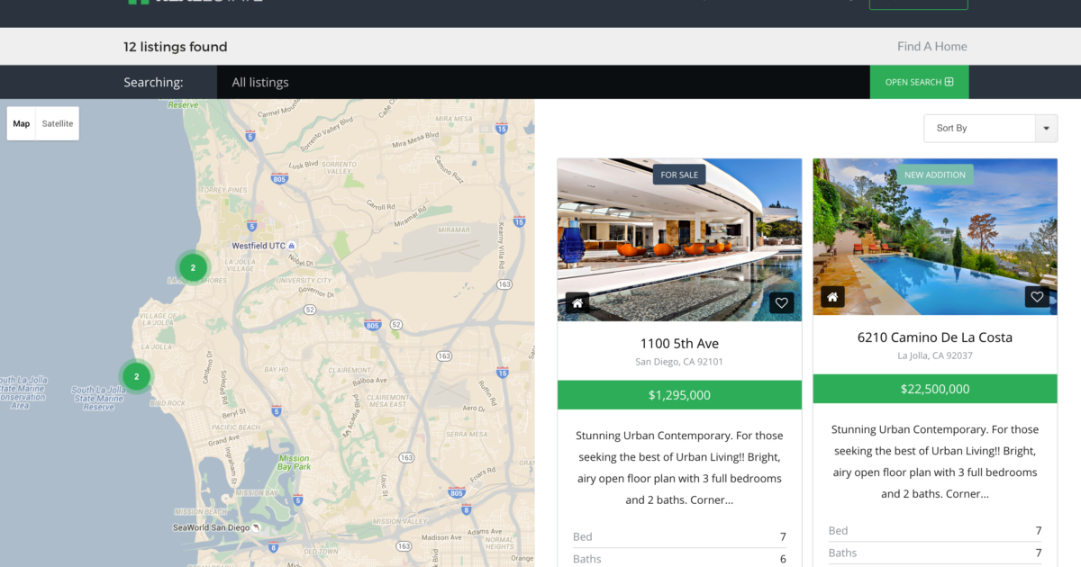Click the $22,500,000 price bar

pyautogui.click(x=934, y=388)
